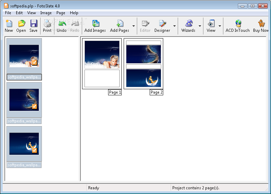The height and width of the screenshot is (194, 271).
Task: Expand the Designer dropdown arrow
Action: (x=174, y=26)
